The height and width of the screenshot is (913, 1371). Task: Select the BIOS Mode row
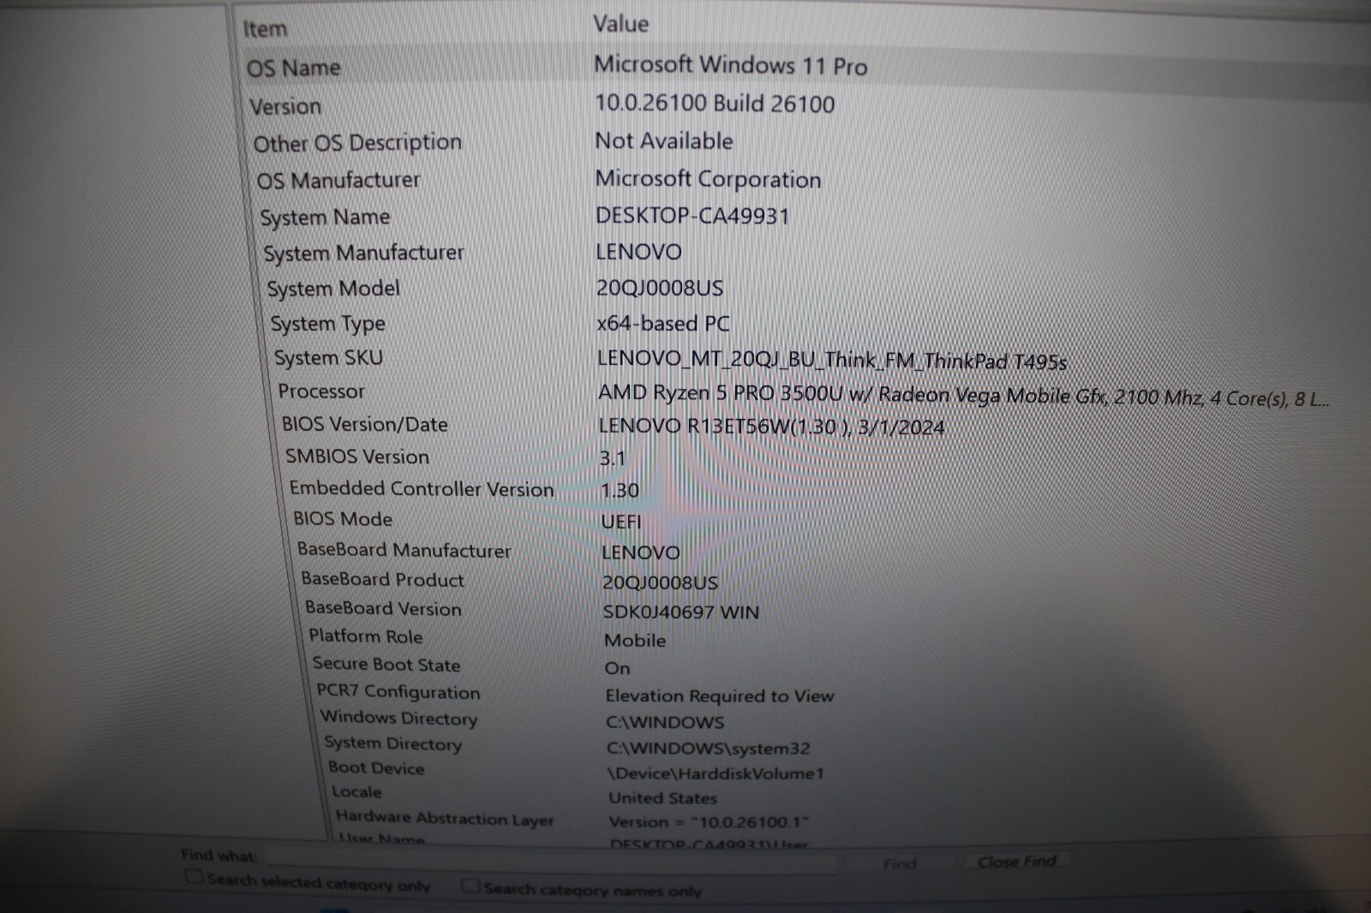pyautogui.click(x=343, y=519)
